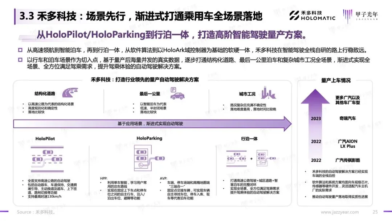Click bullet 支持最高时速130km/h
Screen dimensions: 392x221
coord(45,197)
